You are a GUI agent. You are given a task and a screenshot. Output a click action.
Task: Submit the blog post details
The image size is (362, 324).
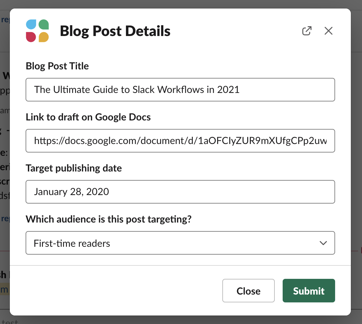308,291
